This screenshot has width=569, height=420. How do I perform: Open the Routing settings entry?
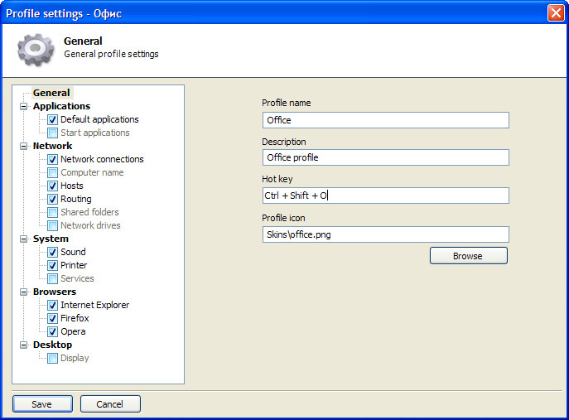click(76, 199)
